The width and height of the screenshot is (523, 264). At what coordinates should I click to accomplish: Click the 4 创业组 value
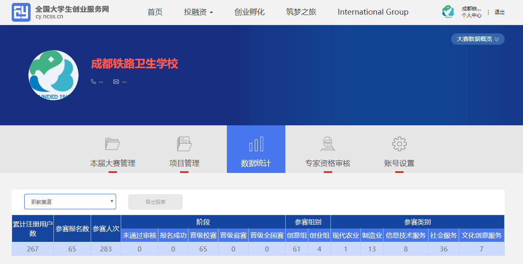[x=320, y=249]
